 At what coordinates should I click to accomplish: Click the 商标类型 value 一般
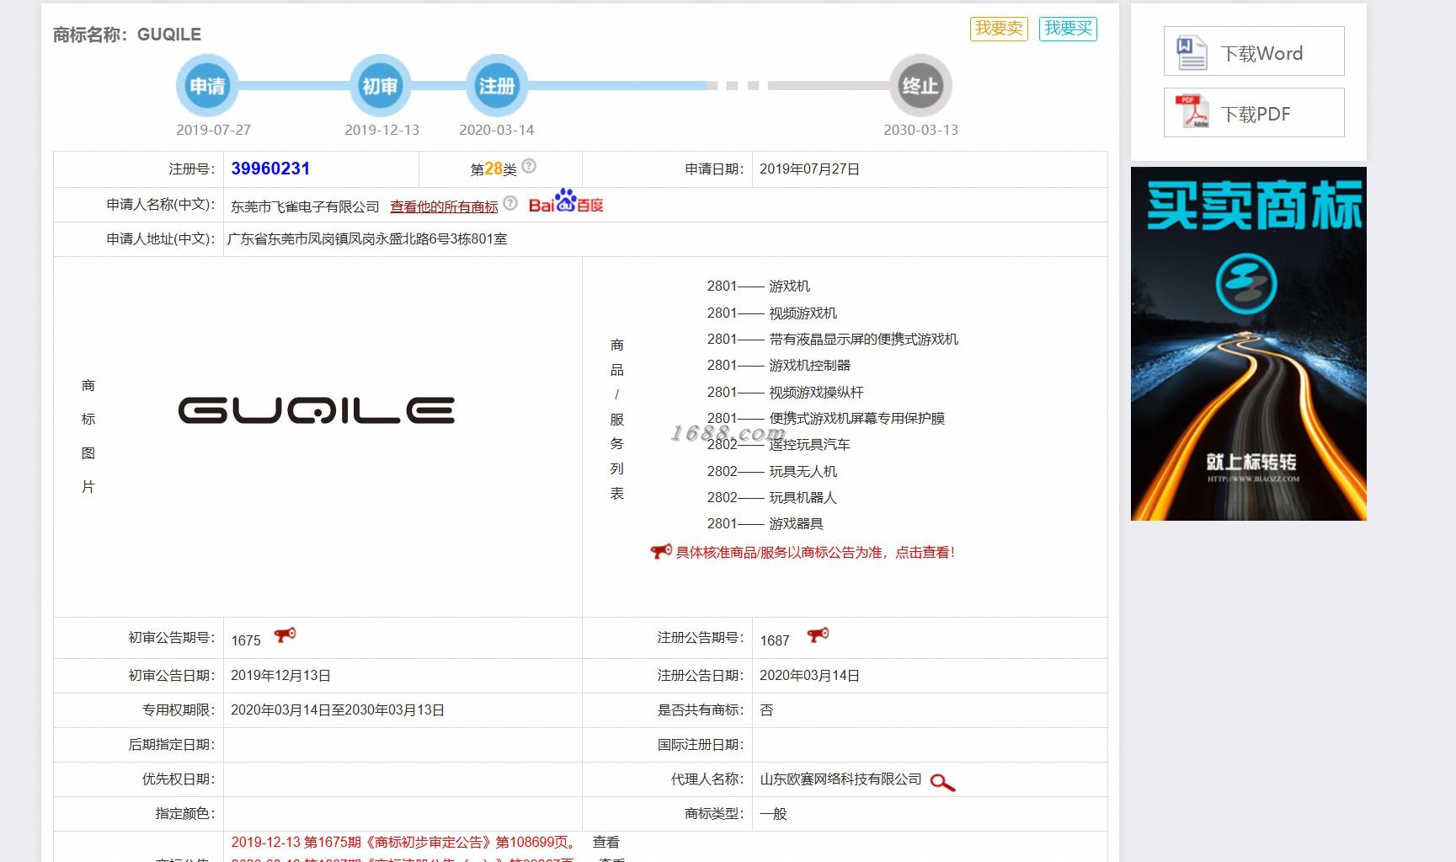773,814
